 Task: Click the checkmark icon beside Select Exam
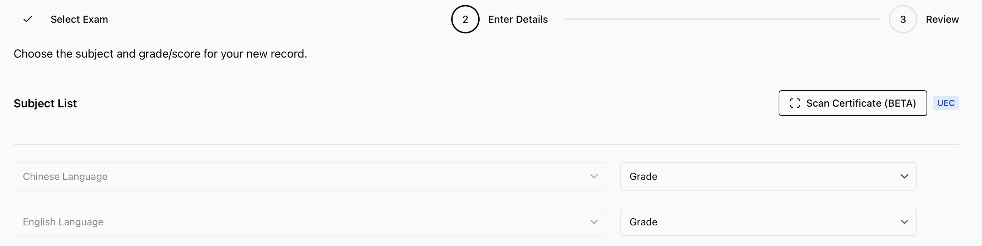(27, 19)
